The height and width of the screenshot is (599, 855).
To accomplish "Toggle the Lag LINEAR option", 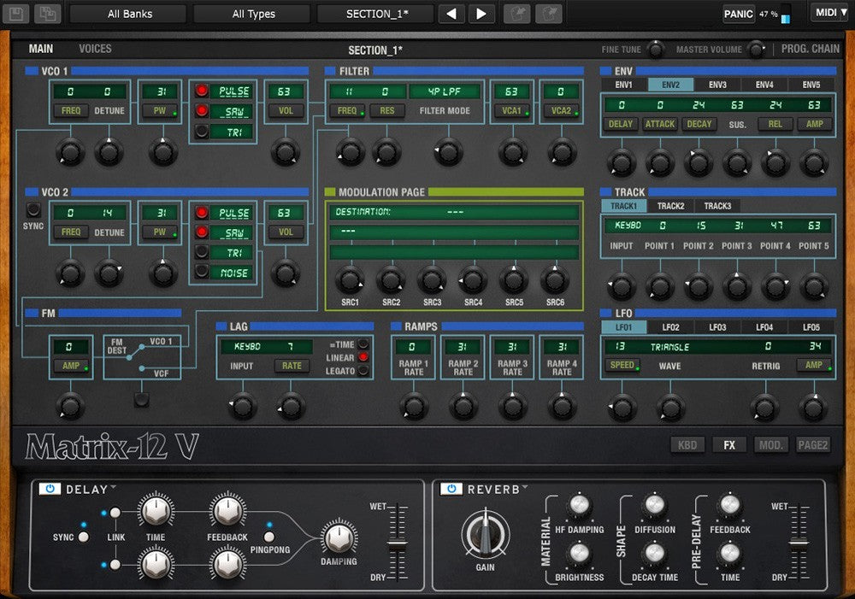I will pos(363,357).
